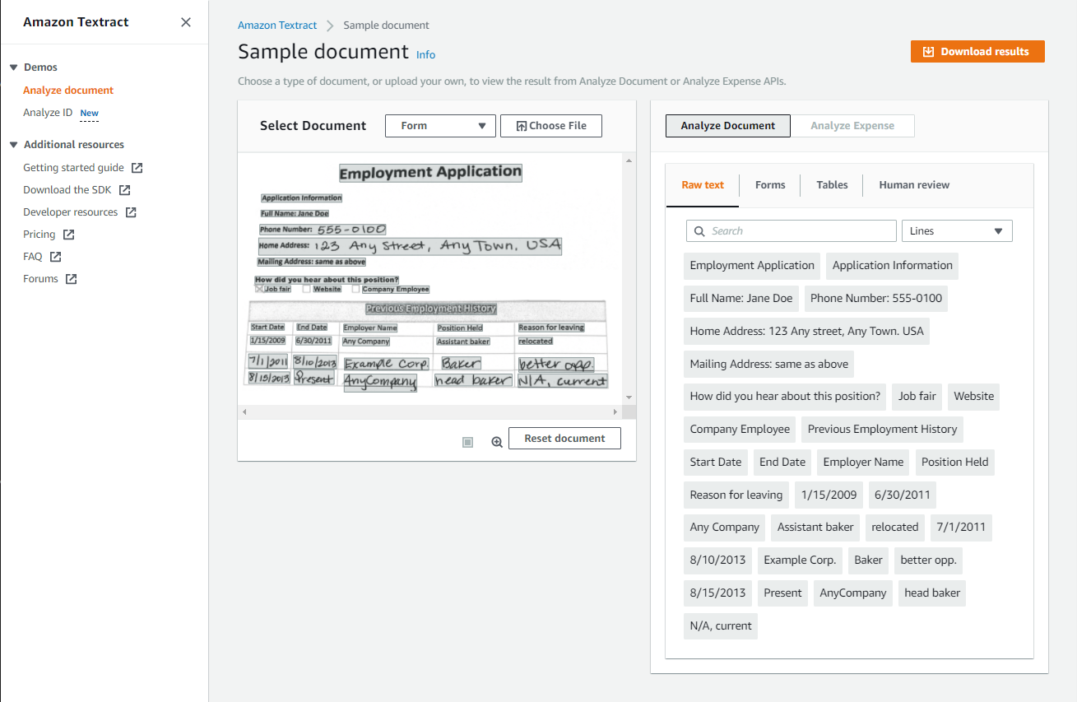Screen dimensions: 1077x702
Task: Toggle Job fair checkbox in sample document
Action: pyautogui.click(x=259, y=289)
